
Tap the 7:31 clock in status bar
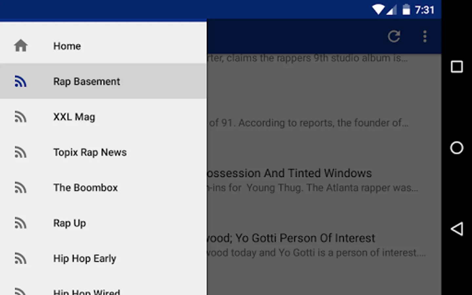click(424, 10)
